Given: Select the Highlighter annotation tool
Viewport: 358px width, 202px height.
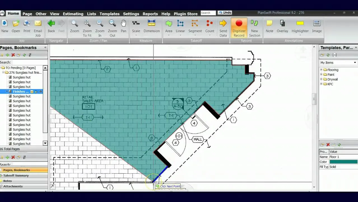Looking at the screenshot, I should pos(300,27).
